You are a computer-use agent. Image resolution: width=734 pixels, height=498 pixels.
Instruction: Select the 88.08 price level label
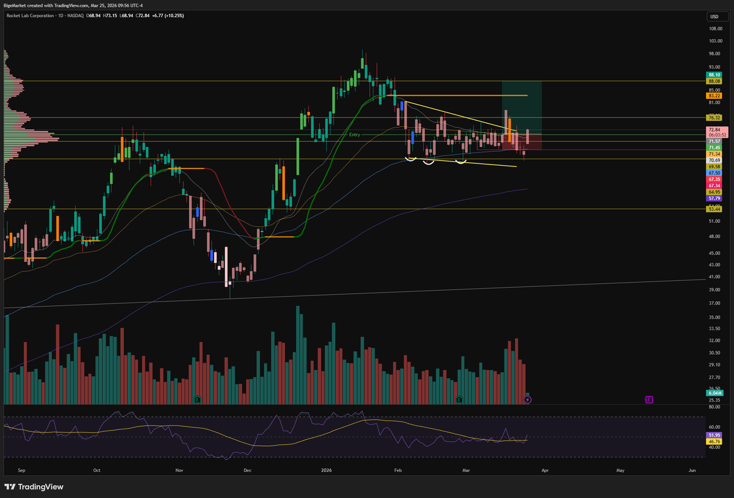point(714,81)
